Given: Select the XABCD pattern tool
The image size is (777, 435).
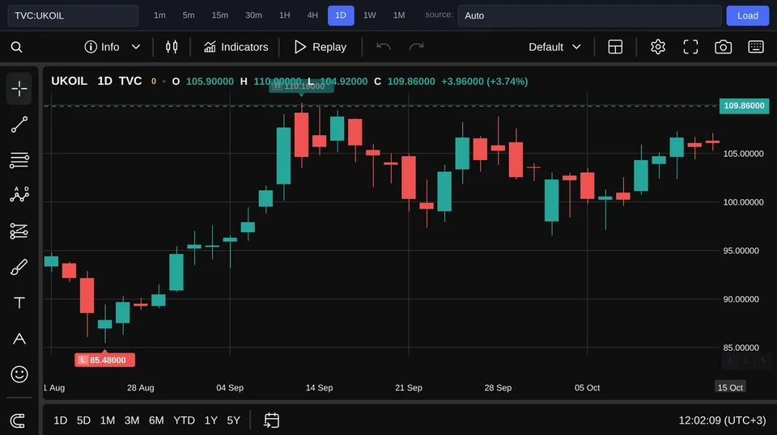Looking at the screenshot, I should click(x=19, y=195).
